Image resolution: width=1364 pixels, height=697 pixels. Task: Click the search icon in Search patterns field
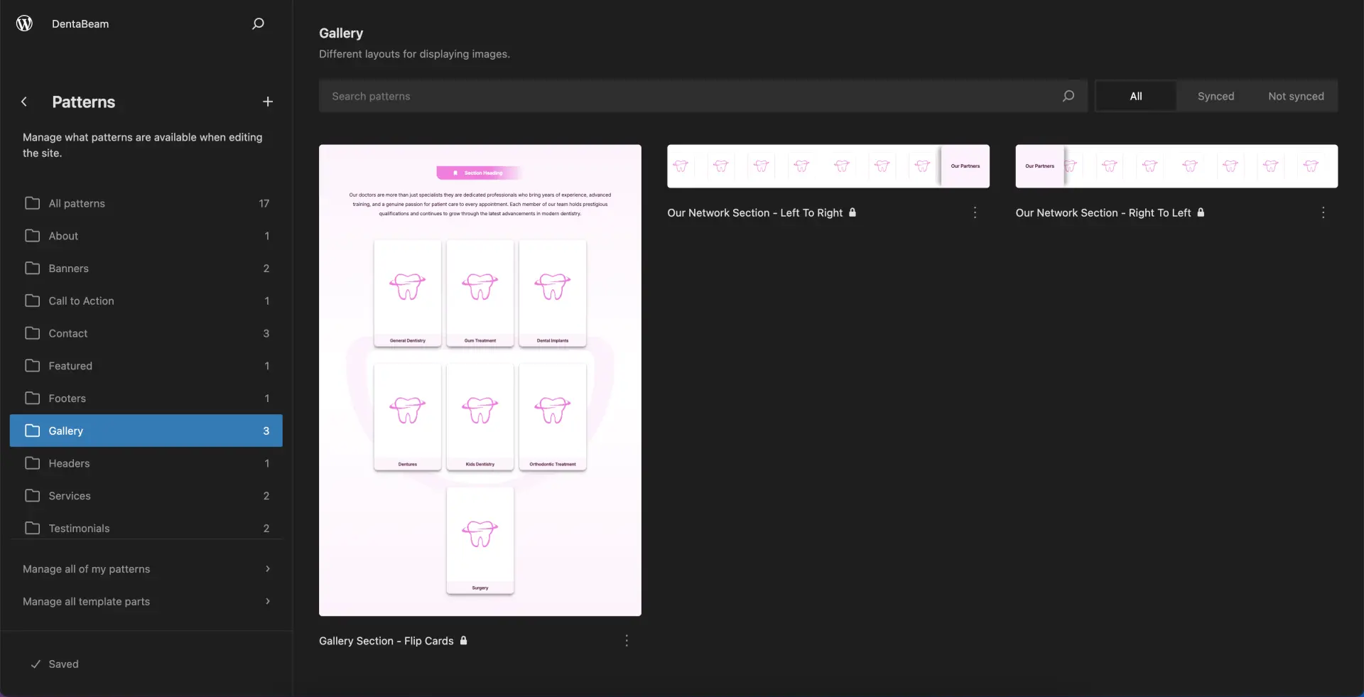click(x=1068, y=96)
